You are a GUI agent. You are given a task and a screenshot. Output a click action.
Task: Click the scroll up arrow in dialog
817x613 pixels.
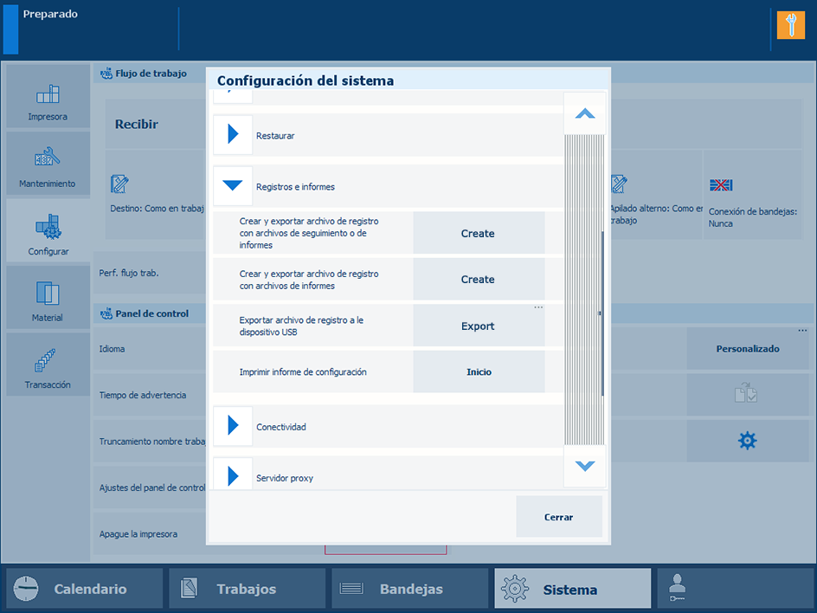click(585, 113)
